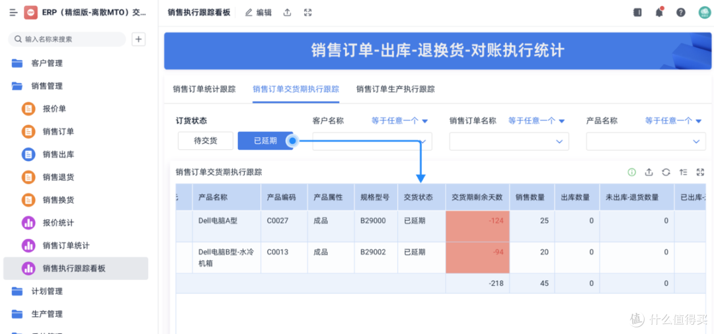Refresh the 销售订单交货期执行跟踪 table
714x334 pixels.
[x=666, y=172]
